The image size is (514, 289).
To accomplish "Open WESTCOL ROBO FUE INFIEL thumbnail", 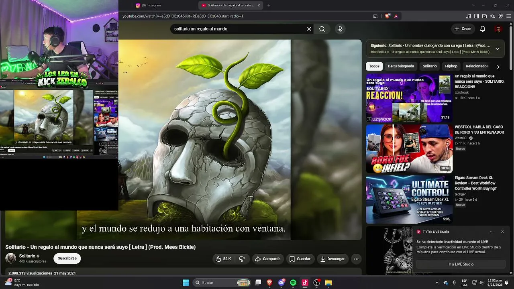I will (x=409, y=149).
